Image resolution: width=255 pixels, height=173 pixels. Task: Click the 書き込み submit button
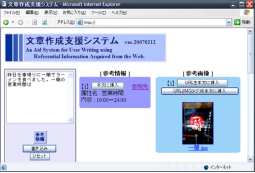(x=40, y=149)
